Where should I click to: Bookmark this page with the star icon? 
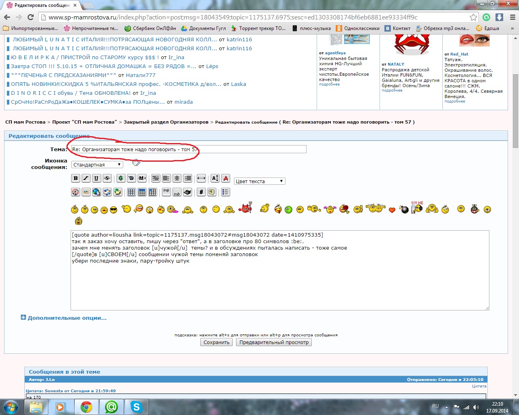(x=473, y=17)
